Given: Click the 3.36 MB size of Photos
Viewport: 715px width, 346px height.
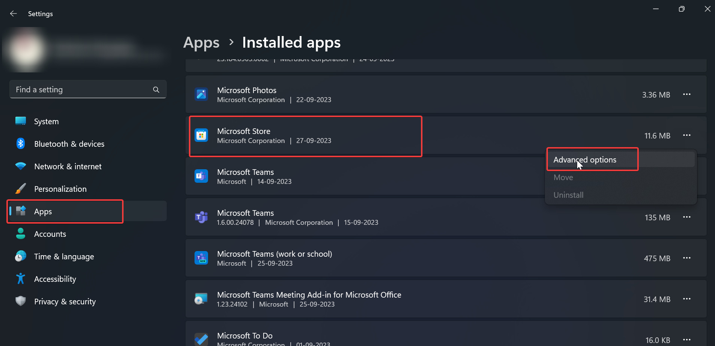Looking at the screenshot, I should [x=656, y=95].
